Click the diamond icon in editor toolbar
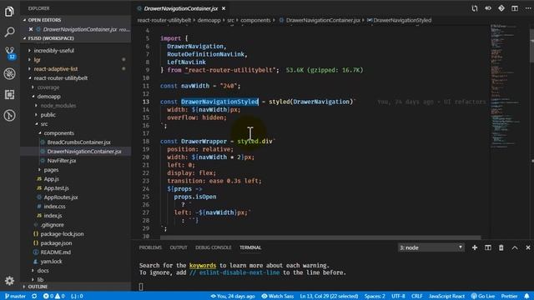534x300 pixels. pyautogui.click(x=501, y=8)
